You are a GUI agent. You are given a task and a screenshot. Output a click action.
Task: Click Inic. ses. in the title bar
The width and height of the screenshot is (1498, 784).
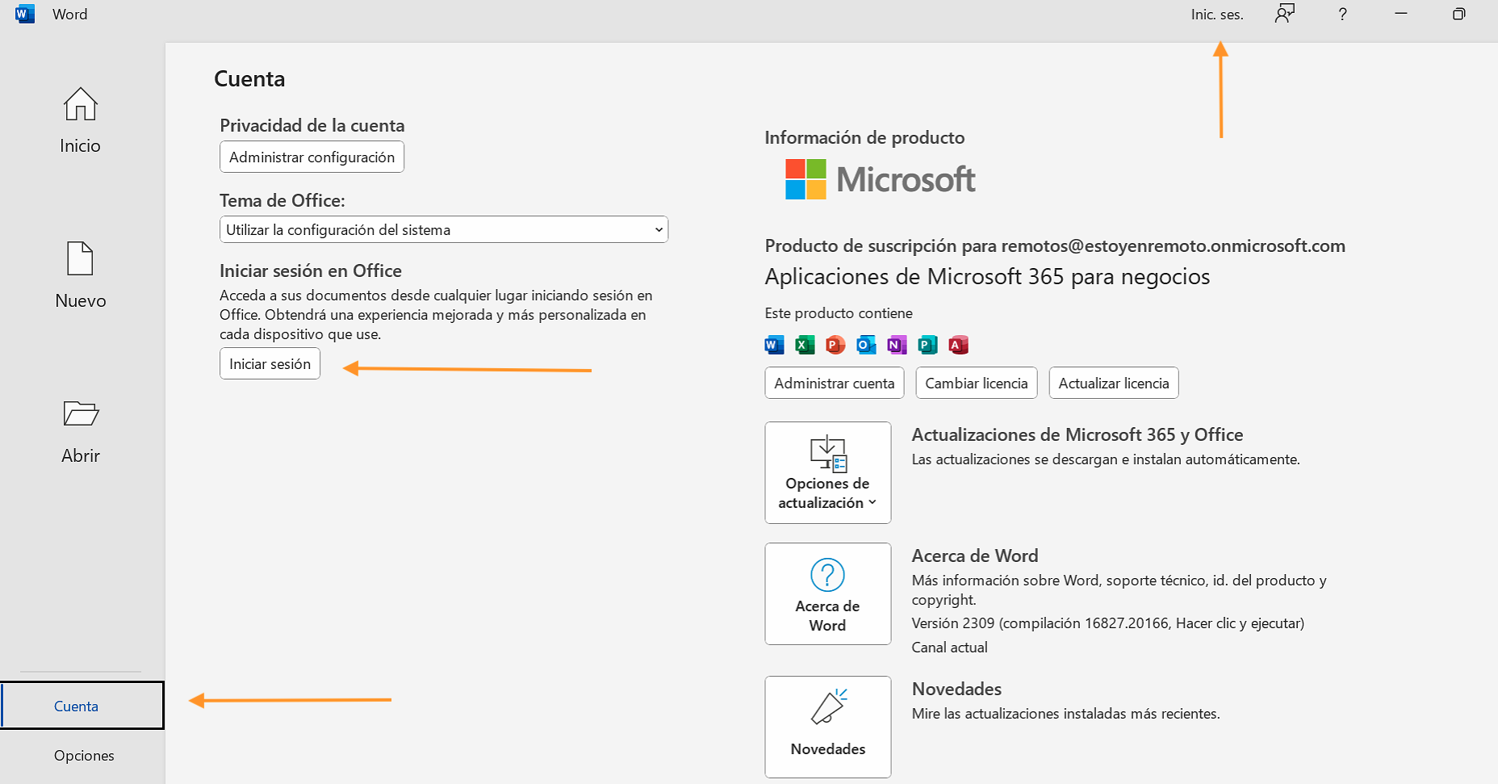point(1217,15)
